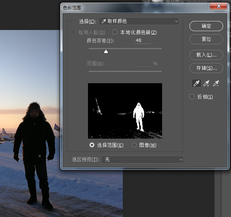Viewport: 231px width, 217px height.
Task: Select the Subtract from Sample eyedropper
Action: pos(216,83)
